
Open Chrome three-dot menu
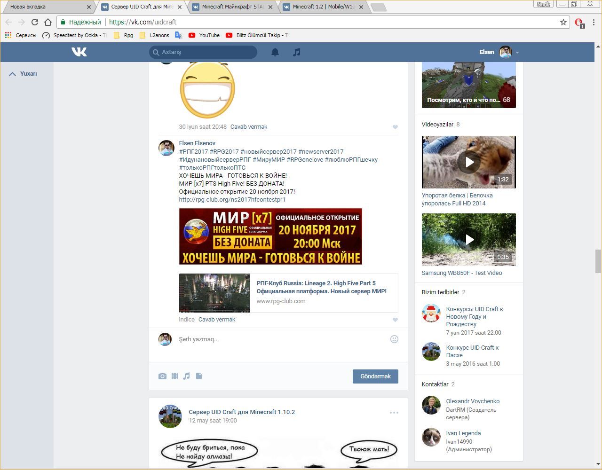[x=594, y=22]
